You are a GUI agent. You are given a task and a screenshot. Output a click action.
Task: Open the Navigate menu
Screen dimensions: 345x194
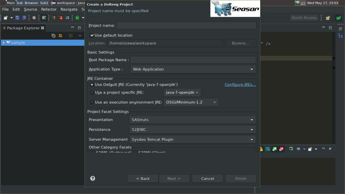coord(69,9)
